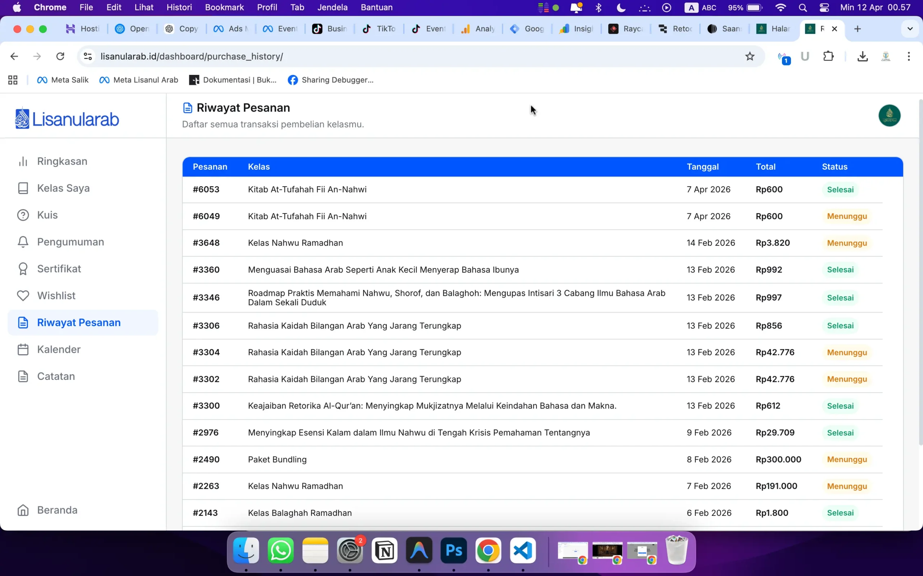Bookmark the page with the star icon
The width and height of the screenshot is (923, 576).
[x=750, y=57]
